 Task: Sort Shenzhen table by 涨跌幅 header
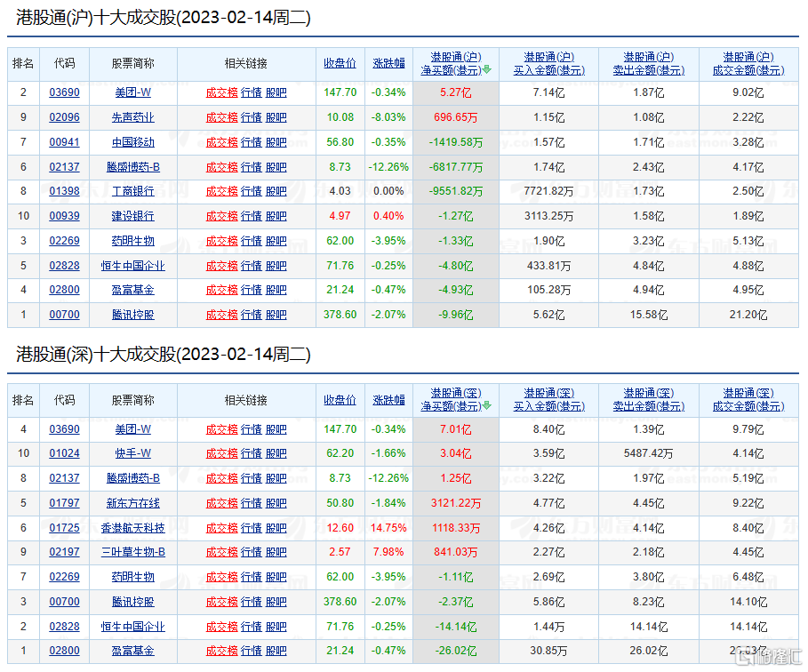(x=388, y=400)
